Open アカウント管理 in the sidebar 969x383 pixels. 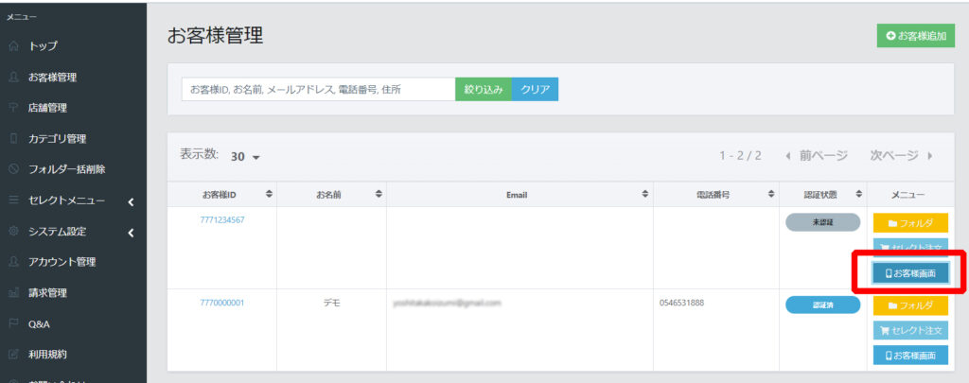click(62, 262)
